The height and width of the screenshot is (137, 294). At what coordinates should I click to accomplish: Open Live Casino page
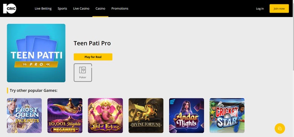(x=81, y=9)
